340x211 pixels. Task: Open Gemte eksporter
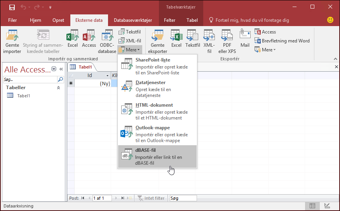click(x=158, y=41)
